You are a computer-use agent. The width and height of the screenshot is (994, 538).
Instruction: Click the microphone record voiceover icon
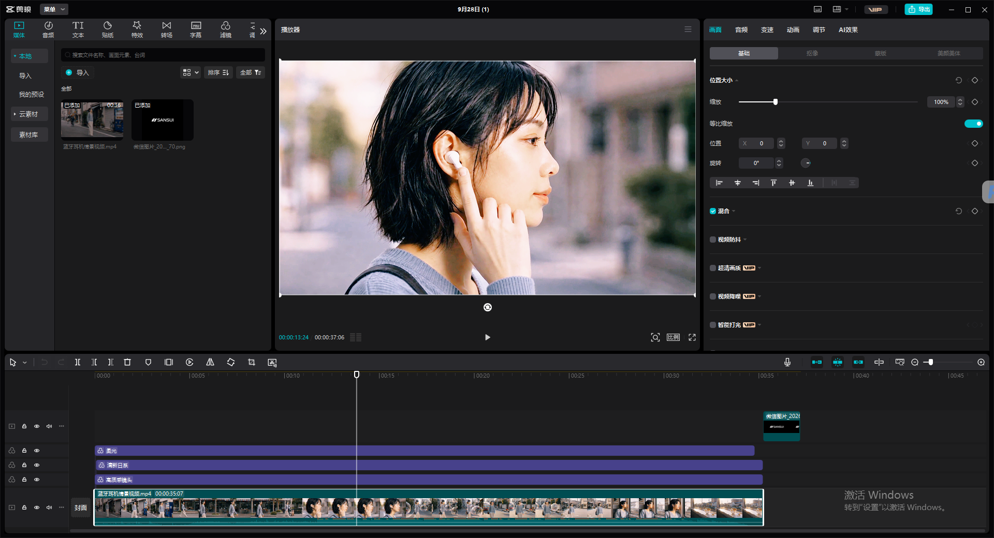(x=787, y=362)
